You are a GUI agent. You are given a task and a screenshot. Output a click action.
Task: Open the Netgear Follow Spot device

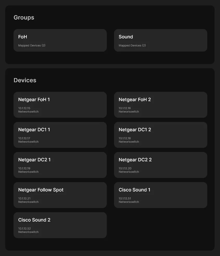tap(60, 195)
